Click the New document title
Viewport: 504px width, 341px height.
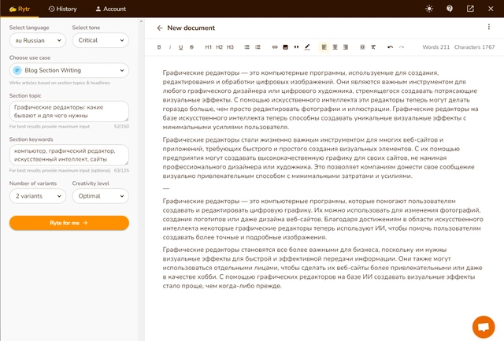click(191, 28)
